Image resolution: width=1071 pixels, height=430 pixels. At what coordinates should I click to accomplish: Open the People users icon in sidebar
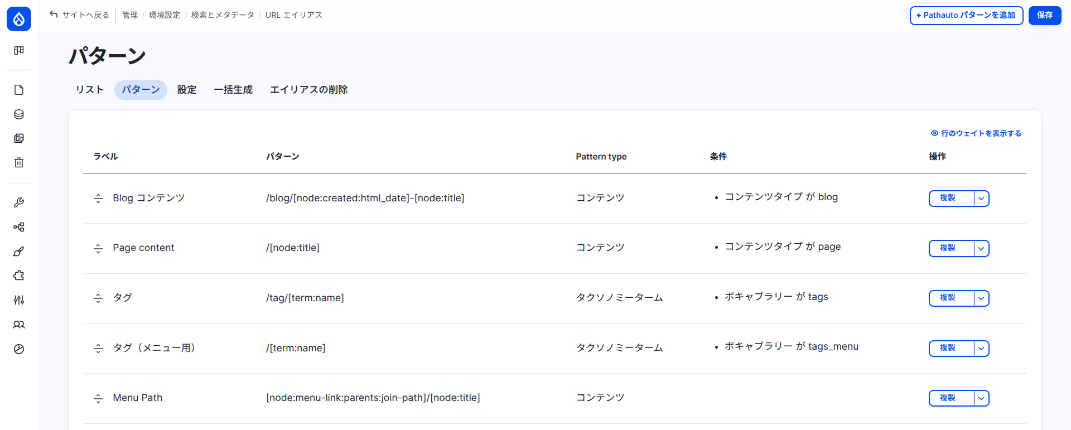19,325
